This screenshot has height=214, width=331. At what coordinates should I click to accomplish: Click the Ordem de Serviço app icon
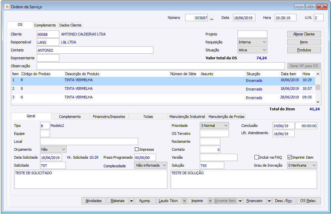pyautogui.click(x=7, y=7)
